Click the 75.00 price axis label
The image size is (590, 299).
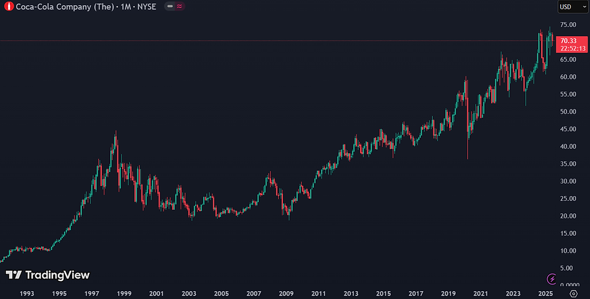pos(568,25)
